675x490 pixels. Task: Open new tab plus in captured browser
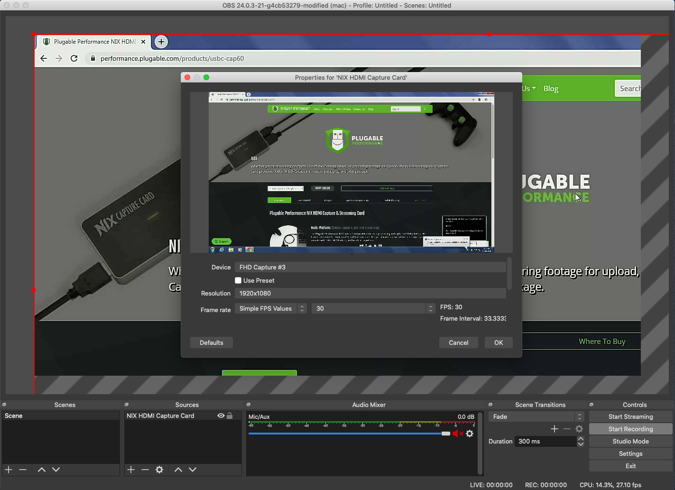click(x=161, y=42)
